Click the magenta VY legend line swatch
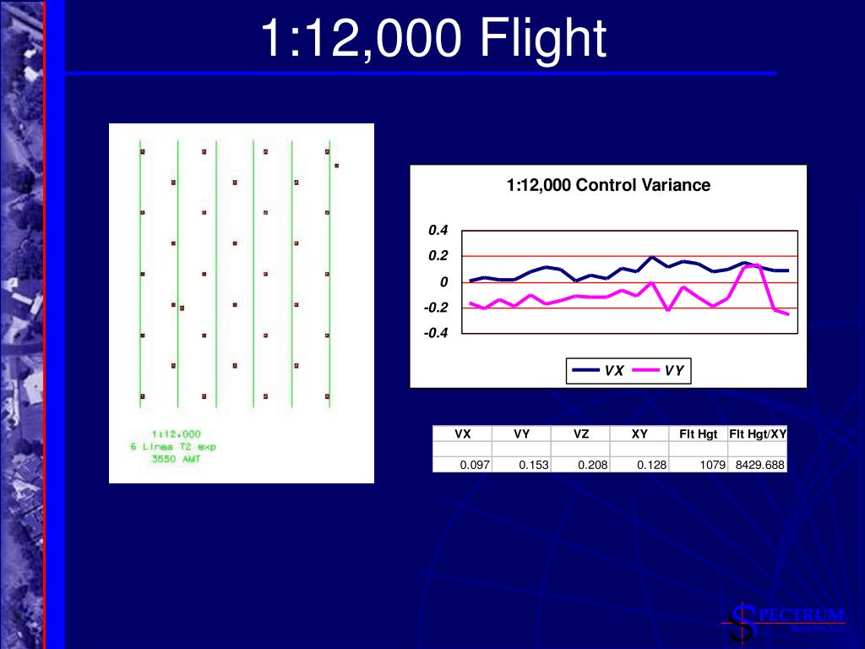 point(646,370)
